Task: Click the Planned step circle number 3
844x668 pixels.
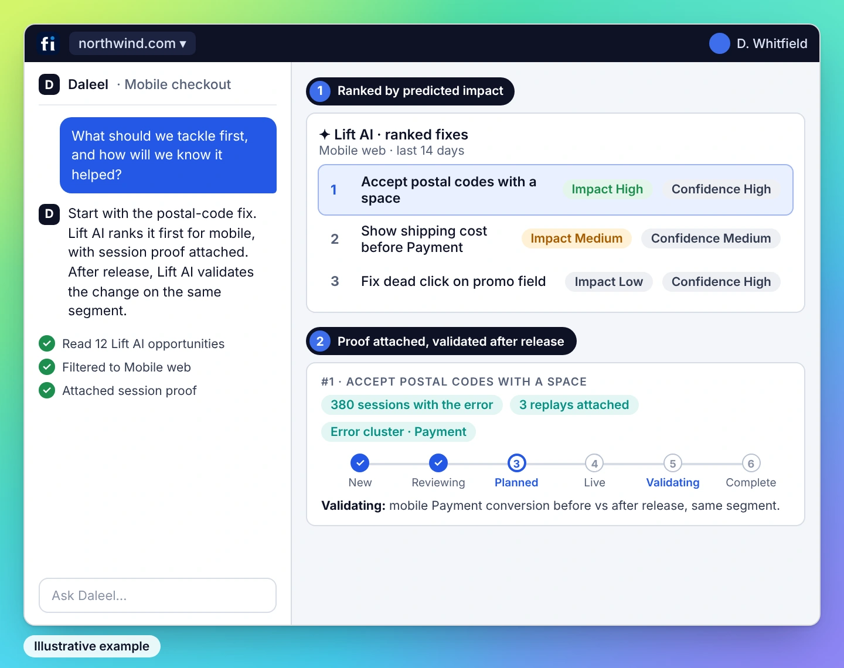Action: point(516,463)
